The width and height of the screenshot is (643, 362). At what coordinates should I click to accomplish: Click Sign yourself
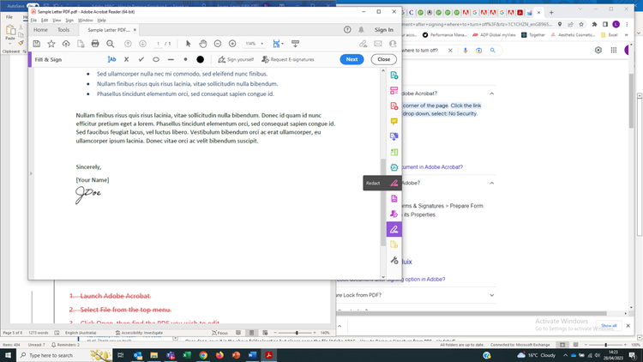(x=236, y=59)
